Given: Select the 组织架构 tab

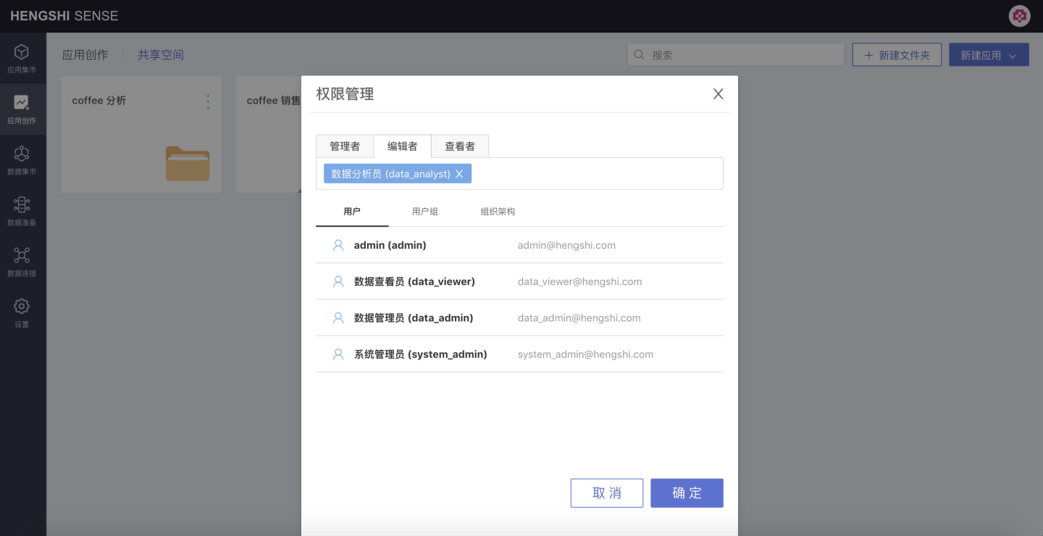Looking at the screenshot, I should click(x=498, y=212).
